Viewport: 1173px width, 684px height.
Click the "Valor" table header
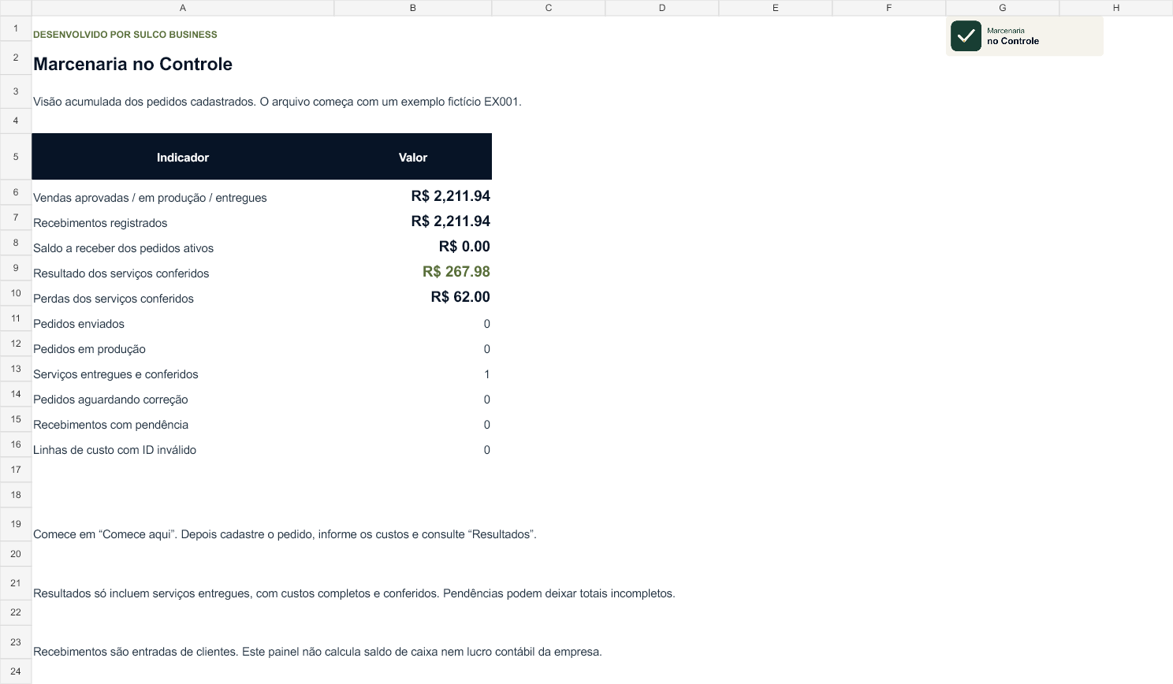point(413,157)
